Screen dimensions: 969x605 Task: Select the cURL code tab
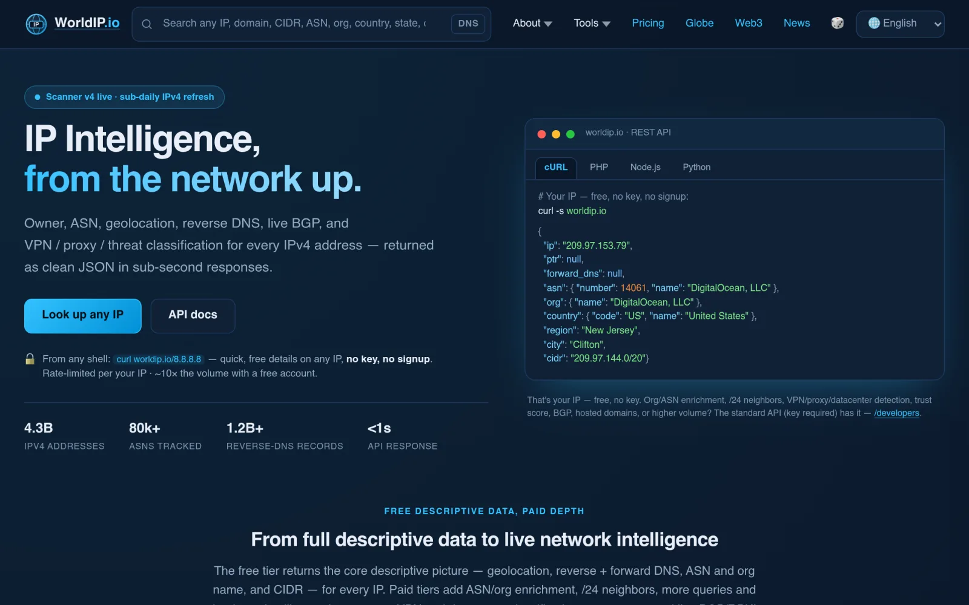click(x=556, y=168)
